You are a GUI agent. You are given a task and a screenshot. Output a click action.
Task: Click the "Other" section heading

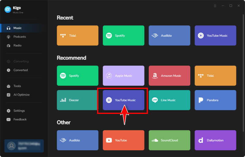pyautogui.click(x=64, y=122)
